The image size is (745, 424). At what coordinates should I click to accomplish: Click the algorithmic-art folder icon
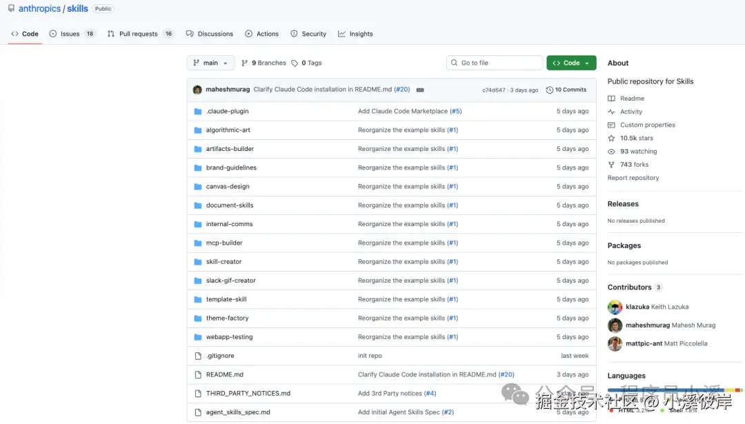(x=198, y=130)
